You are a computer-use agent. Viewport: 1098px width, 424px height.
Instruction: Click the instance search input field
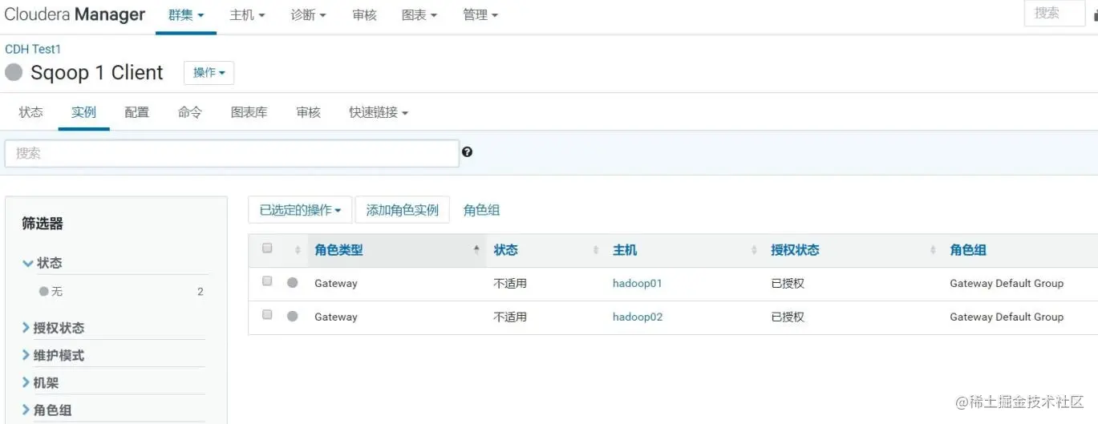tap(232, 153)
